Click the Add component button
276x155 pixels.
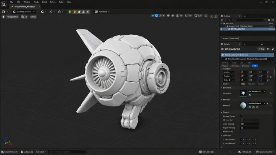(261, 49)
